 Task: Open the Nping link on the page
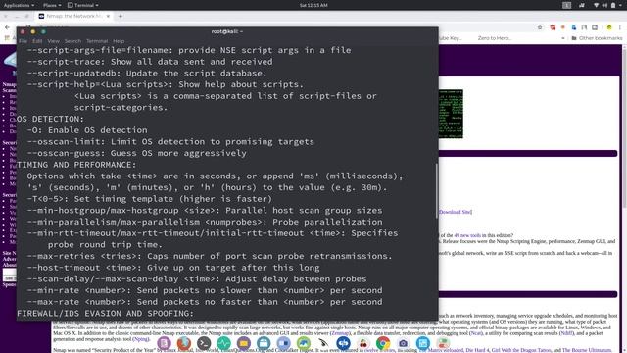[140, 339]
